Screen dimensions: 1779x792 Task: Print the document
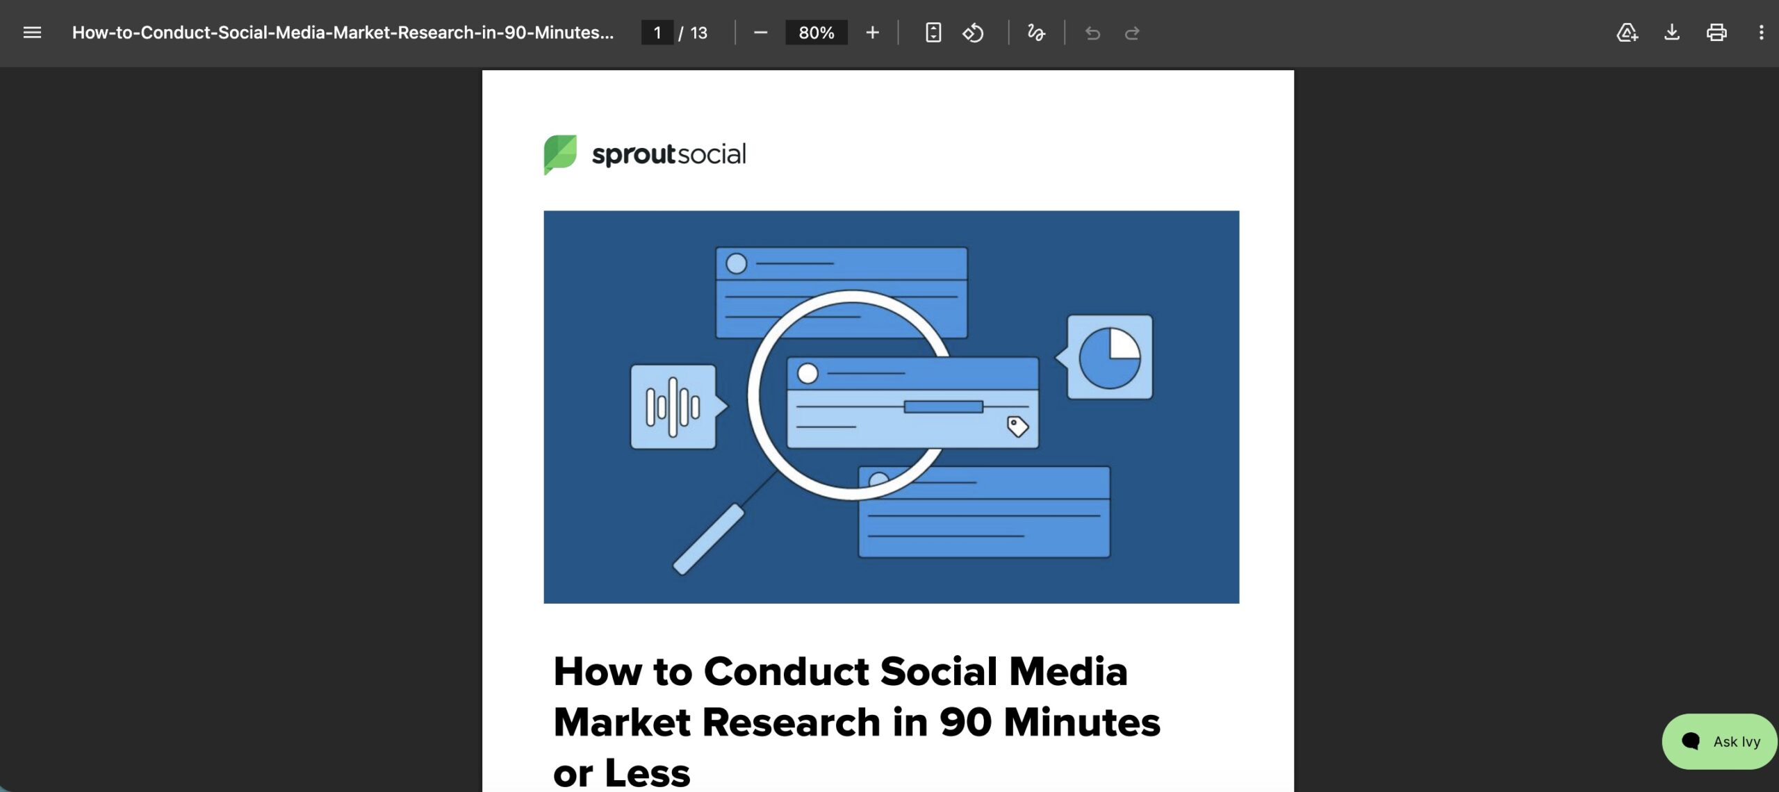click(x=1716, y=33)
